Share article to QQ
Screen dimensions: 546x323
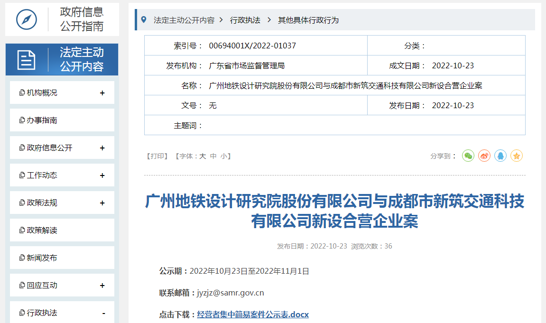tap(500, 156)
